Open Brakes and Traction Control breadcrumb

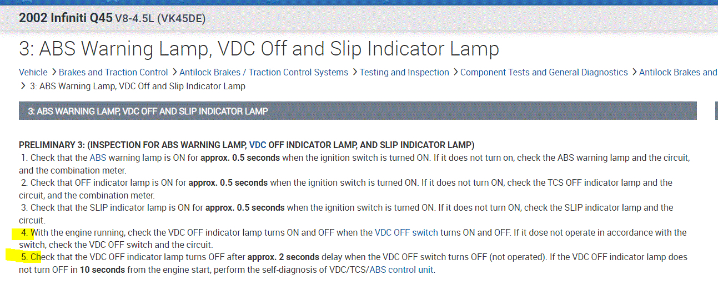pos(113,72)
